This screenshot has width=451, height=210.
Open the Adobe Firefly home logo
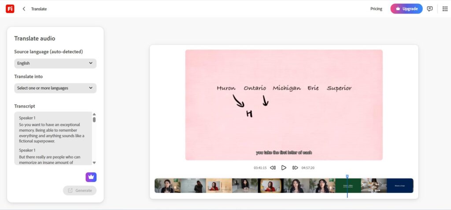tap(10, 9)
